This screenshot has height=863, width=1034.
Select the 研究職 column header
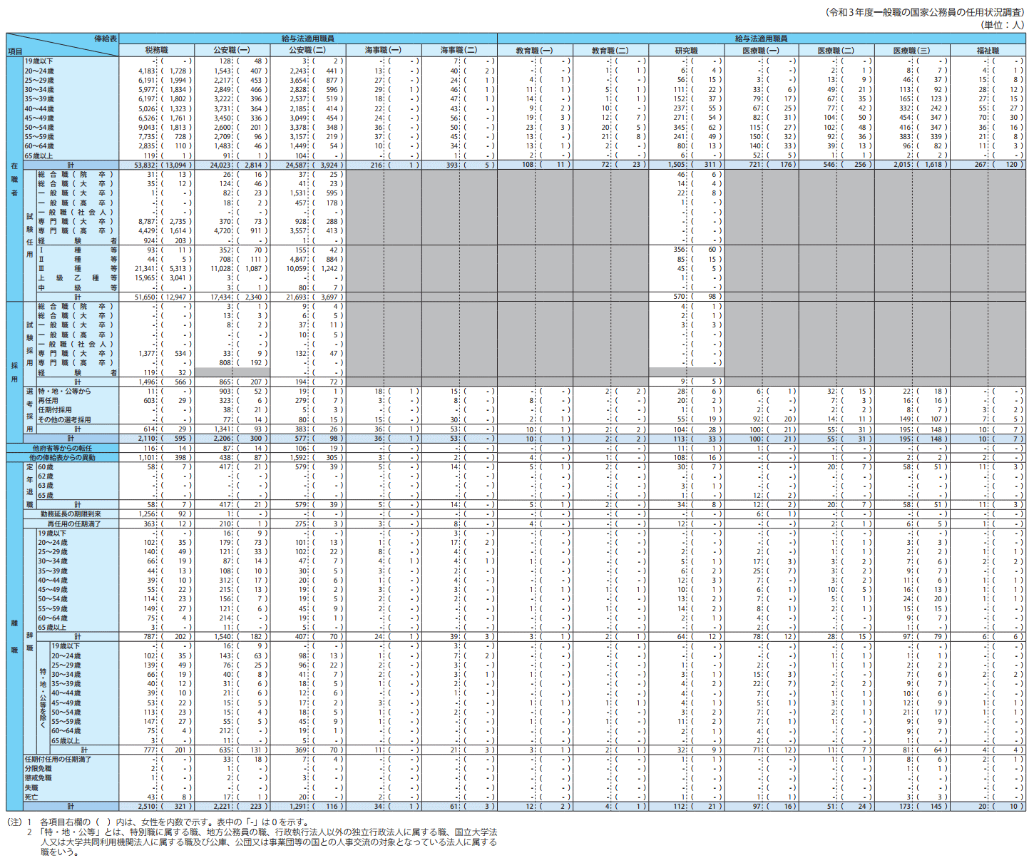686,51
